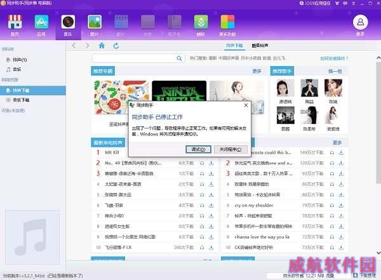Click the 关闭程序(C) close program button
This screenshot has height=280, width=381.
coord(231,149)
